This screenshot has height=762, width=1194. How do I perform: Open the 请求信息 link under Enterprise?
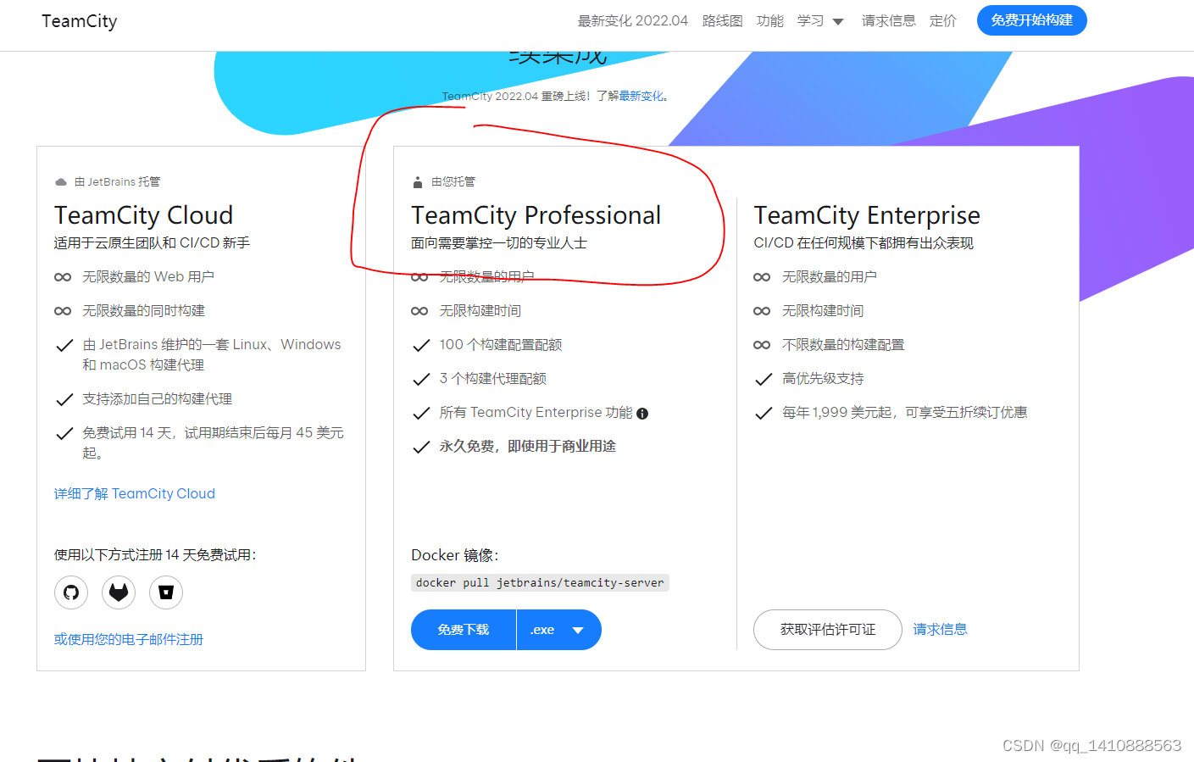tap(941, 630)
